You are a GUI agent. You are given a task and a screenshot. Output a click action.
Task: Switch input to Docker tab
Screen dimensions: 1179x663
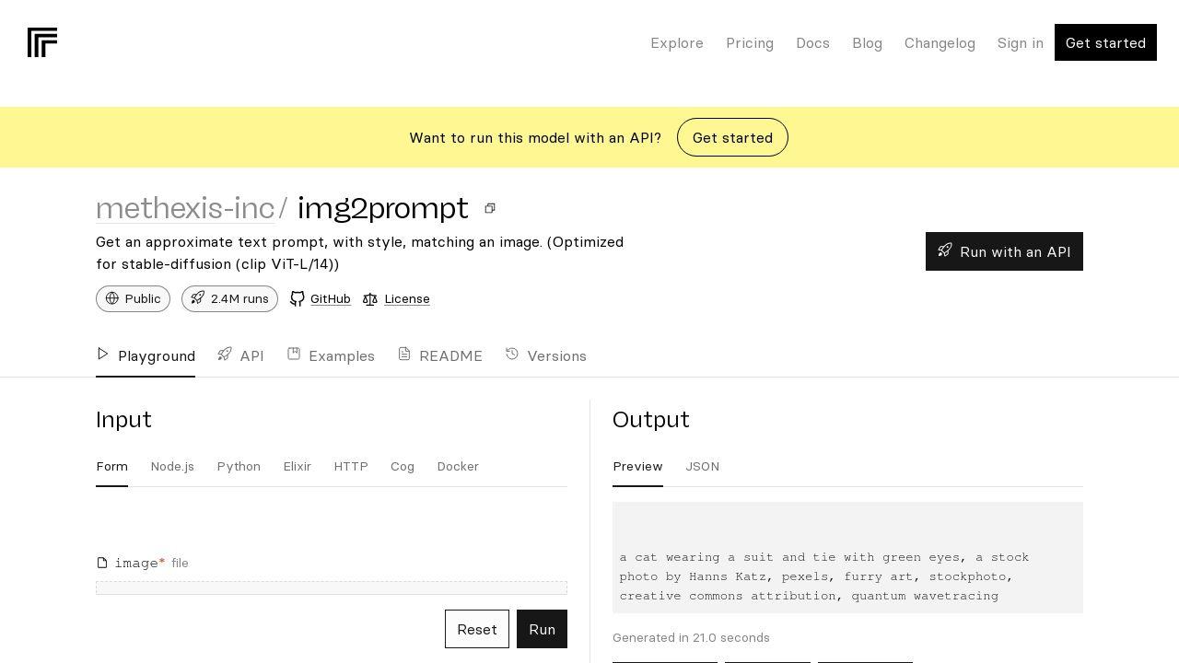point(458,466)
